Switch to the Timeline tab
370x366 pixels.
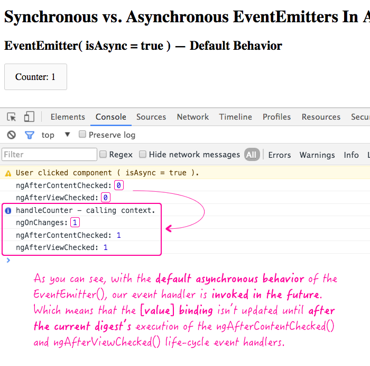[x=236, y=117]
